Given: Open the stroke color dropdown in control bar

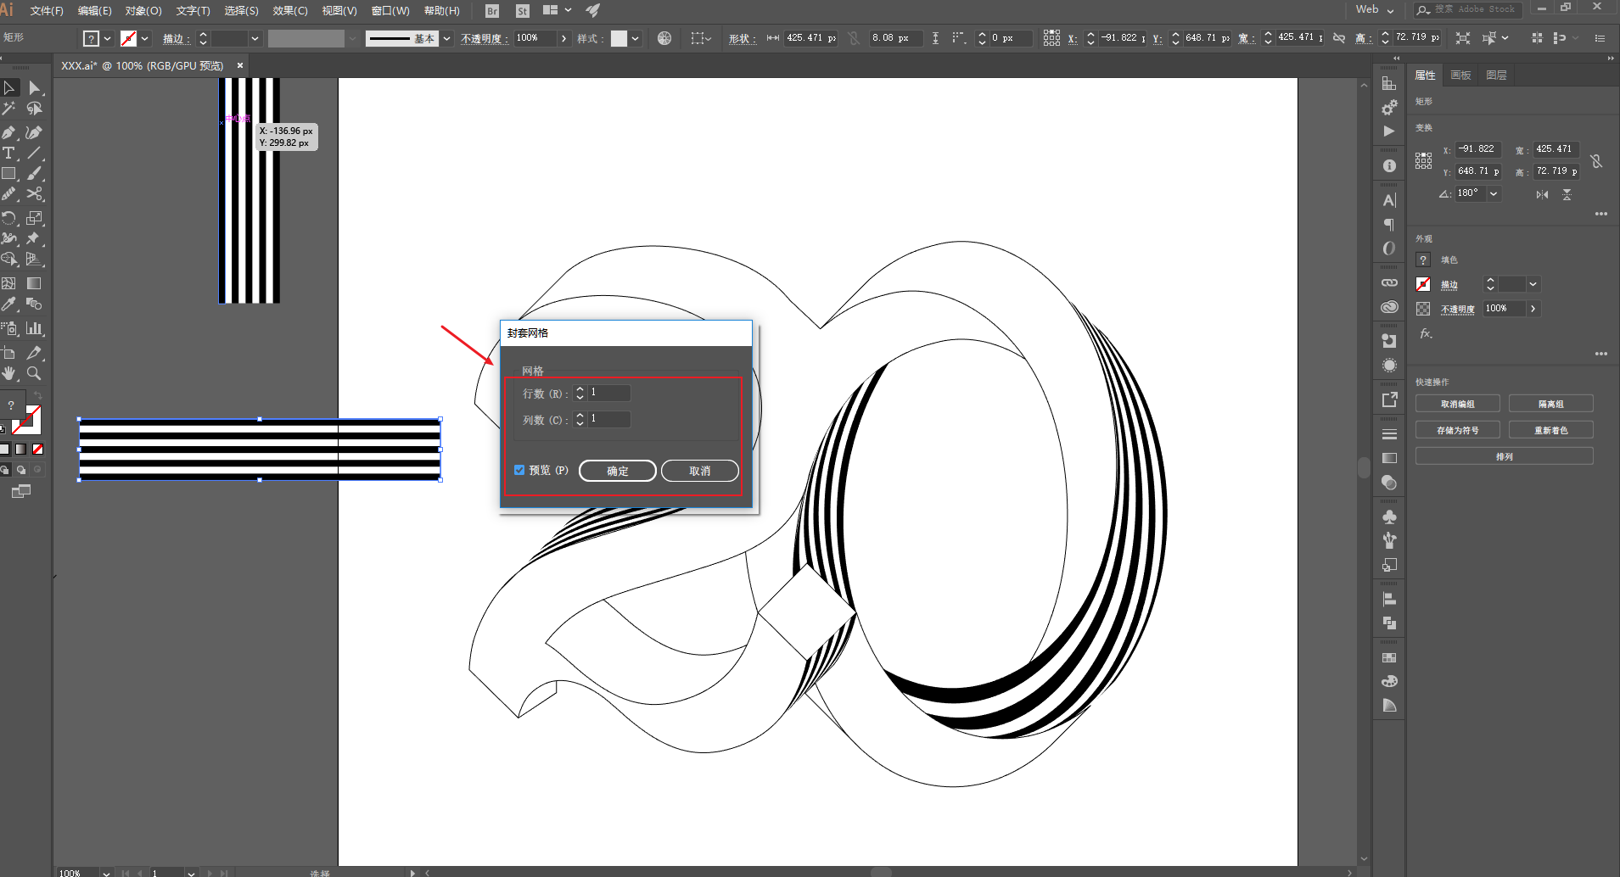Looking at the screenshot, I should click(145, 38).
